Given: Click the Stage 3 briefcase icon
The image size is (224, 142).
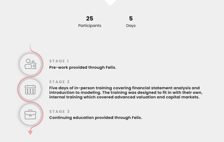Looking at the screenshot, I should (30, 114).
